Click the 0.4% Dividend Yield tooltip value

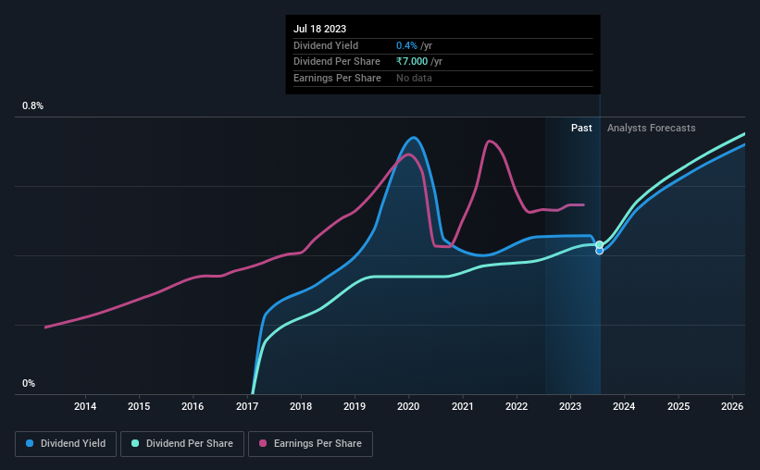click(406, 45)
